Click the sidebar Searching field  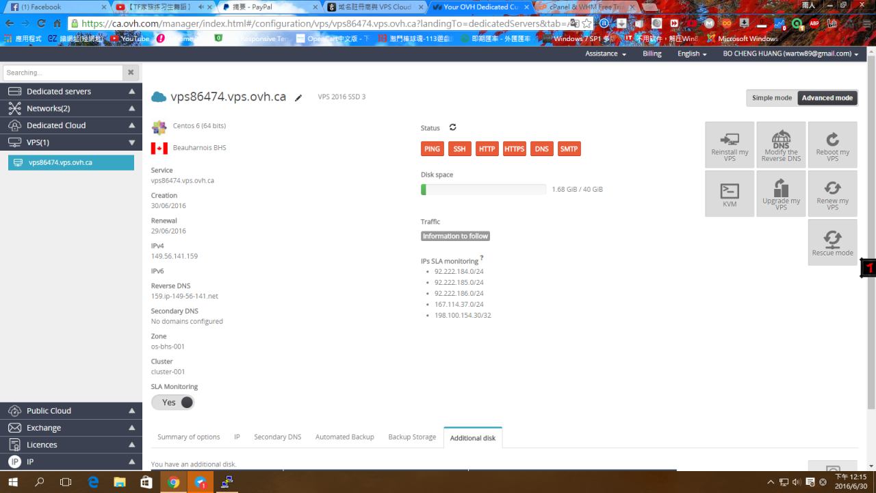pos(63,73)
